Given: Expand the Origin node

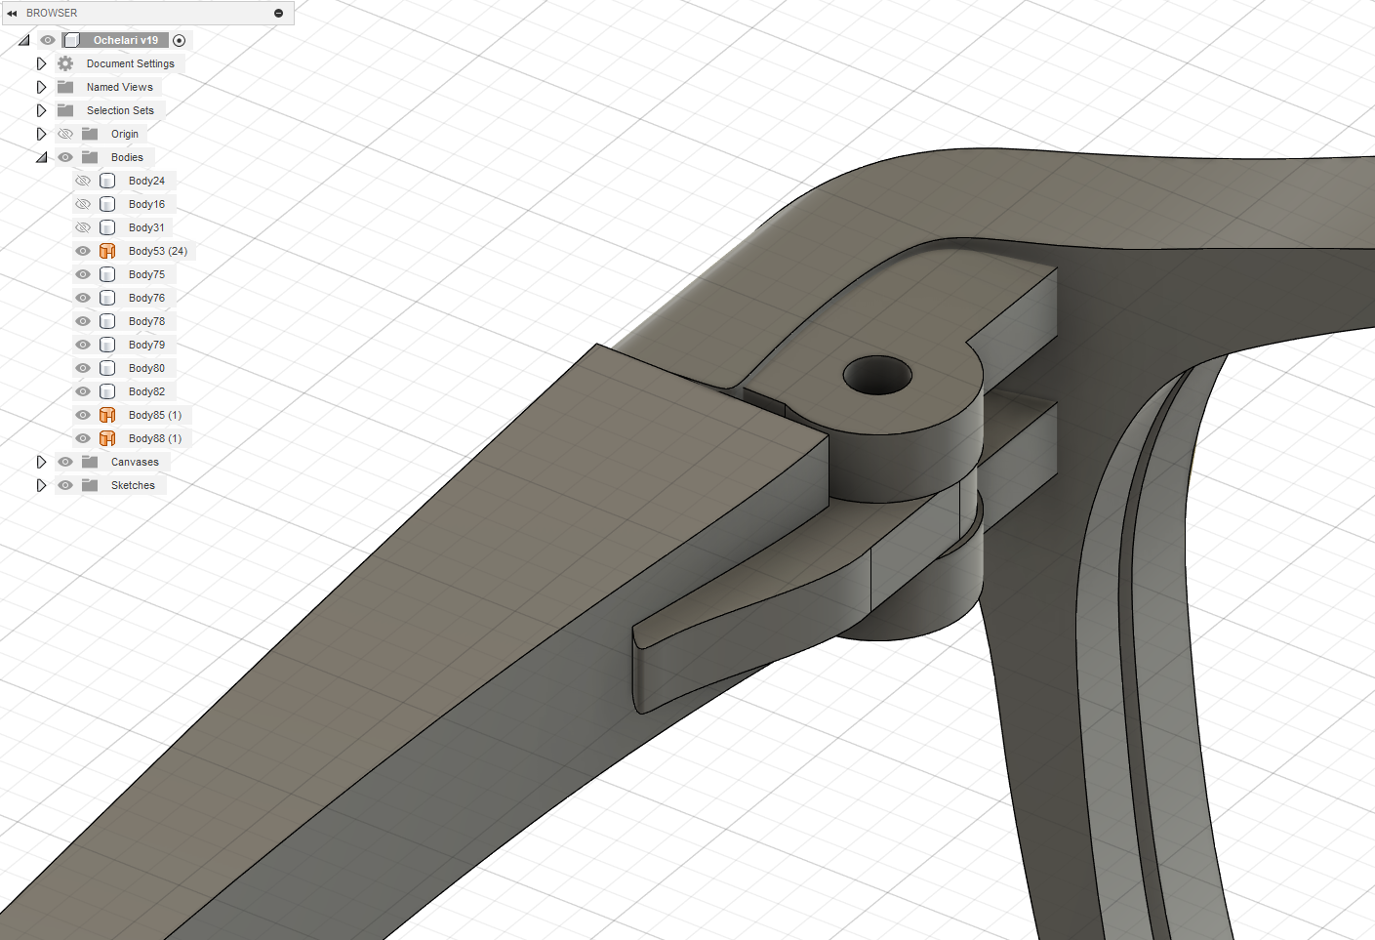Looking at the screenshot, I should coord(41,134).
